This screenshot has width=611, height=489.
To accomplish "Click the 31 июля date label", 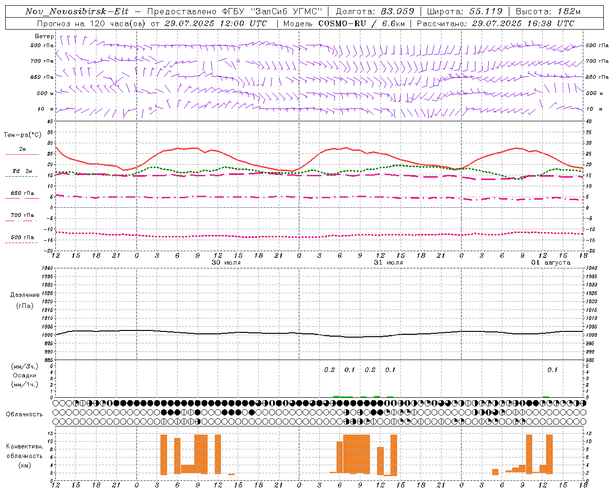I will 389,263.
